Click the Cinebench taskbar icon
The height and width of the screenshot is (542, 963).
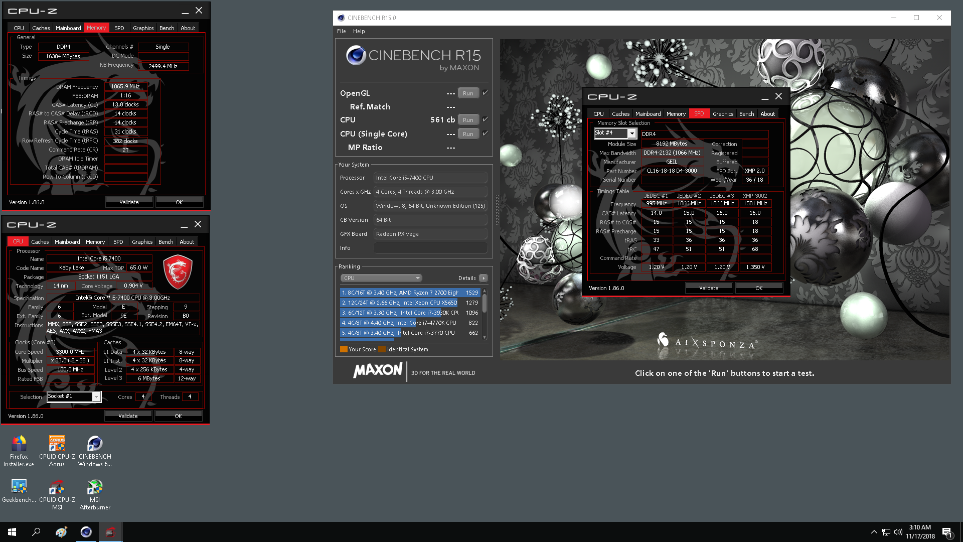point(86,532)
